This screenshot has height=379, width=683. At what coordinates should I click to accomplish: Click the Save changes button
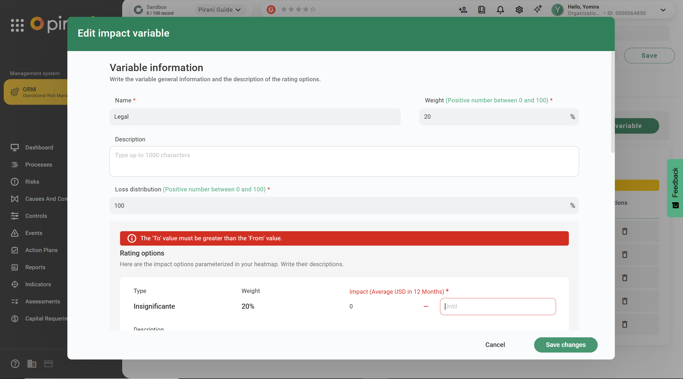tap(566, 345)
